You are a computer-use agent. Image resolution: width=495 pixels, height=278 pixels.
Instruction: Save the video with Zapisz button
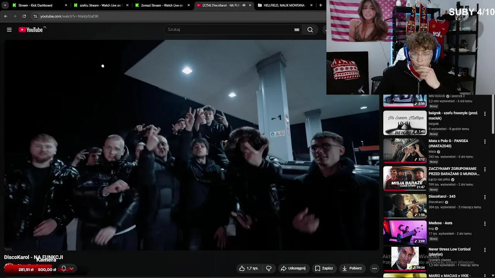(324, 268)
